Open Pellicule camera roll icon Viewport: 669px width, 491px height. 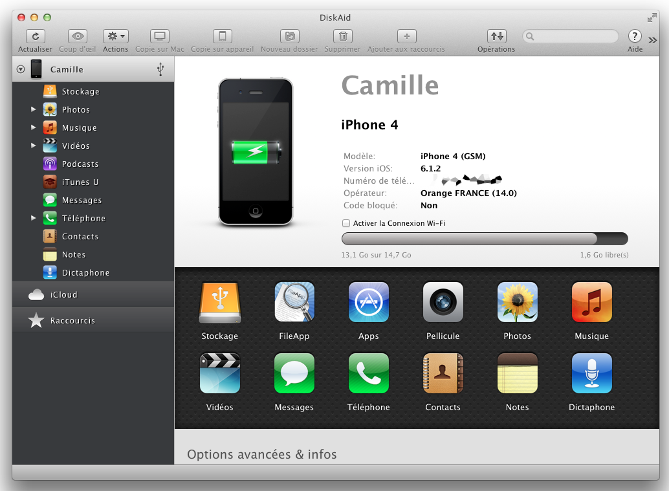click(x=443, y=302)
